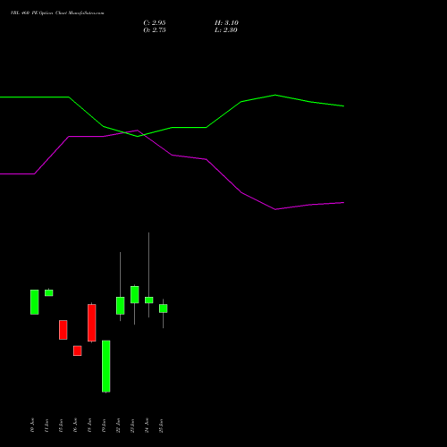
Task: Select the tallest green candlestick at the chart bottom
Action: pyautogui.click(x=106, y=367)
